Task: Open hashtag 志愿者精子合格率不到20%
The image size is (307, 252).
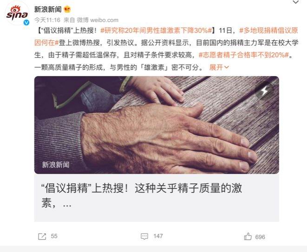Action: point(244,55)
